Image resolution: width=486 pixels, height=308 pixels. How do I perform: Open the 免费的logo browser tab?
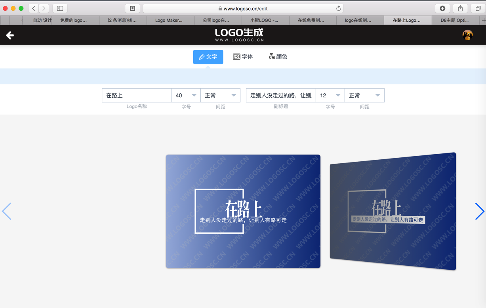(76, 20)
